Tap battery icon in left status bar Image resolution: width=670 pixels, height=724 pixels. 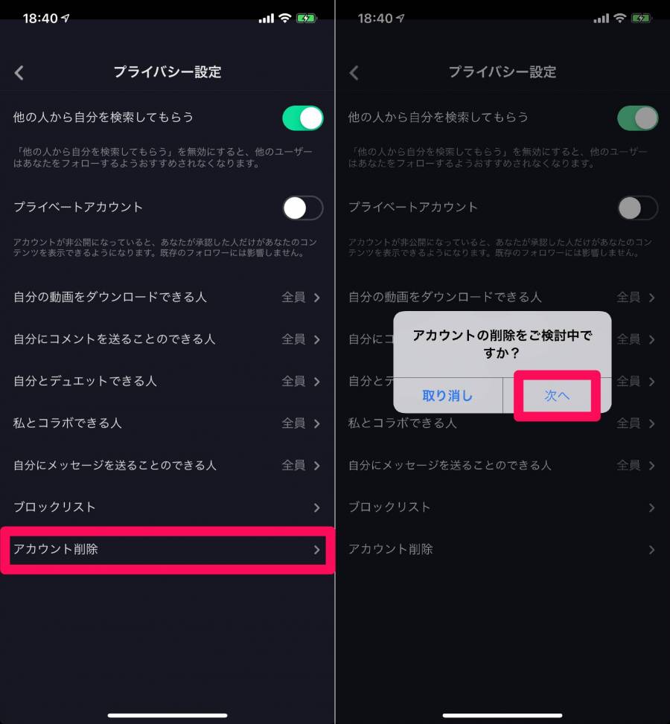(307, 19)
